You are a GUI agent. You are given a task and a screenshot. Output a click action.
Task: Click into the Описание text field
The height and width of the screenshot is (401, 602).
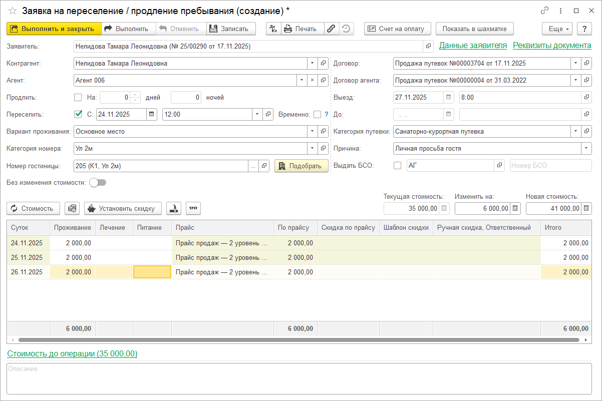click(x=298, y=379)
